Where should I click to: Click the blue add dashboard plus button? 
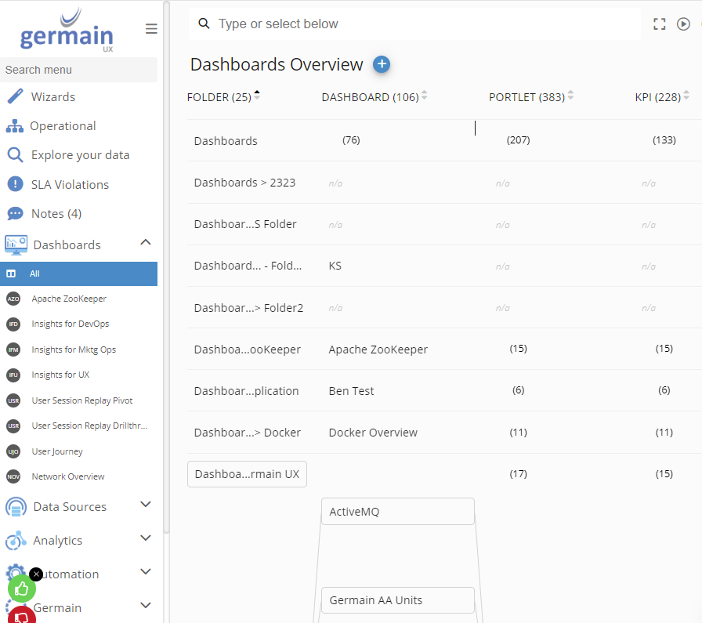(382, 64)
